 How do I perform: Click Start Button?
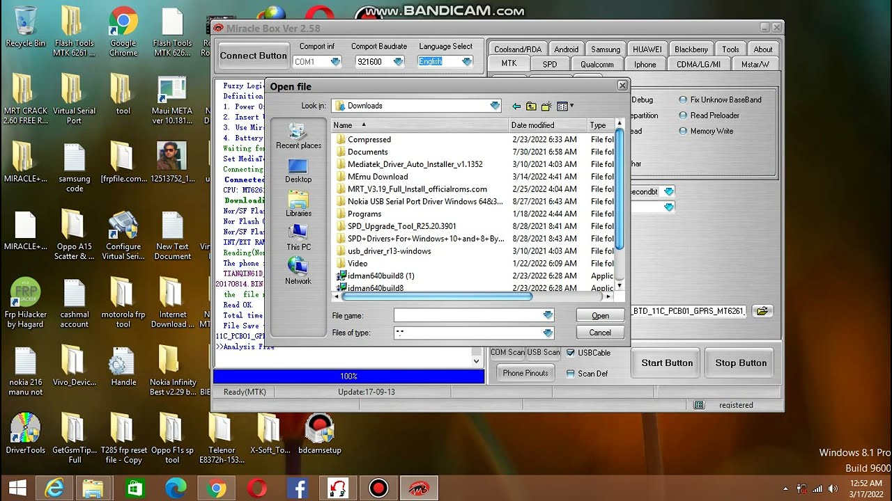pos(667,363)
